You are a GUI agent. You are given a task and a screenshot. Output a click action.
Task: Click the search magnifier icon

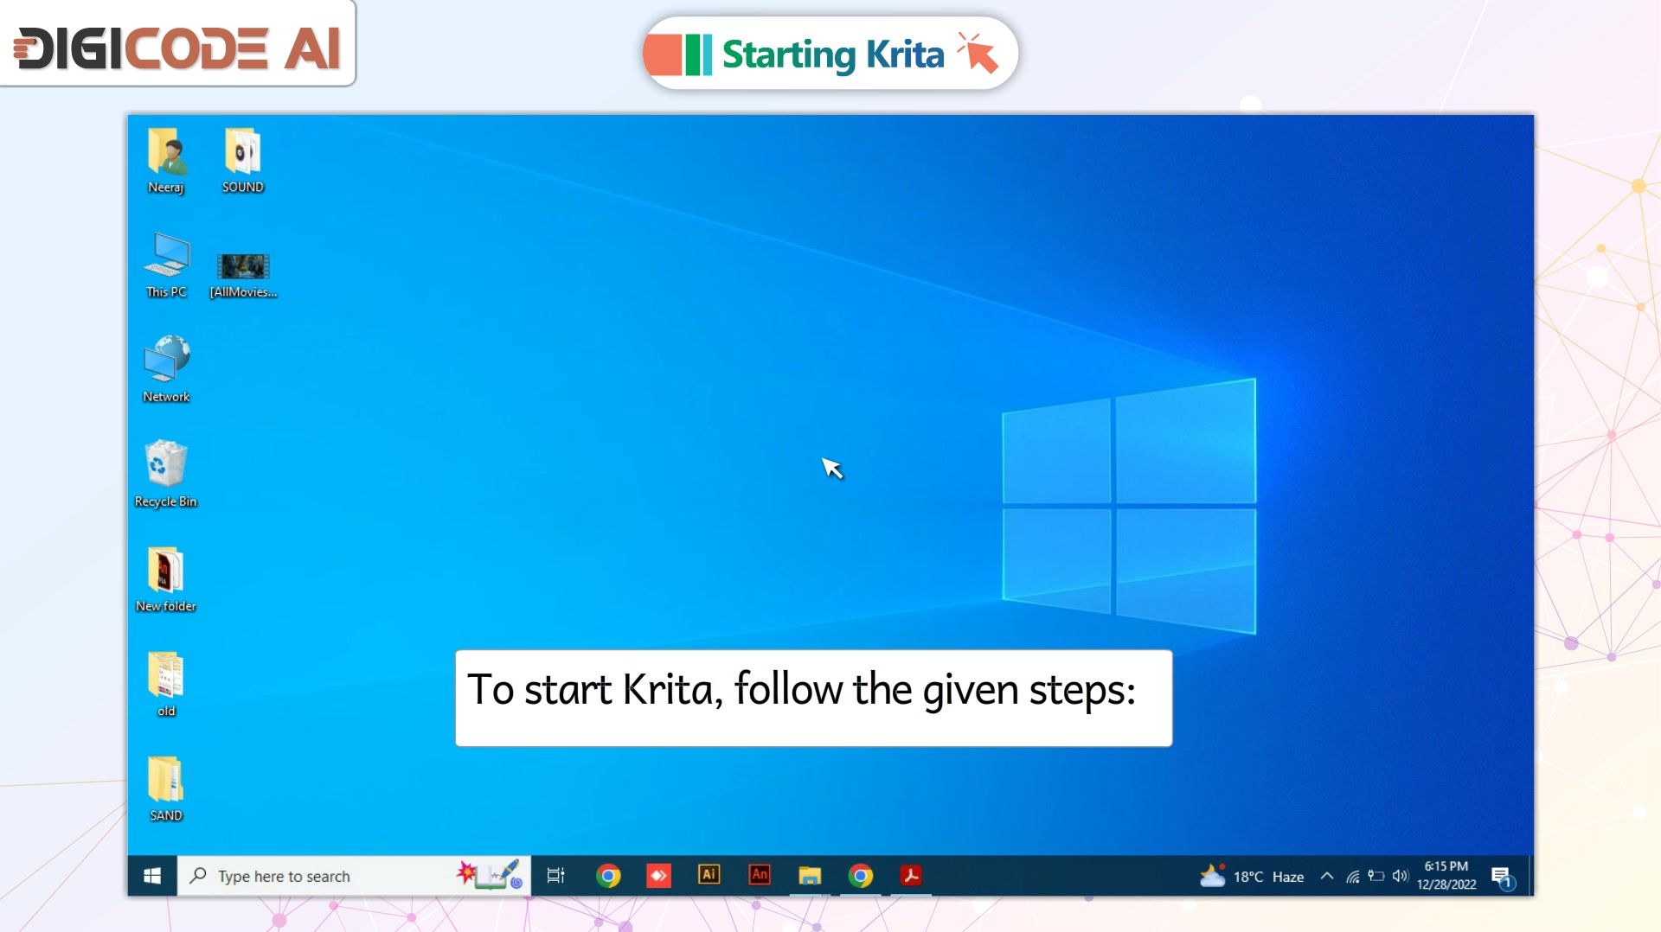pyautogui.click(x=198, y=875)
